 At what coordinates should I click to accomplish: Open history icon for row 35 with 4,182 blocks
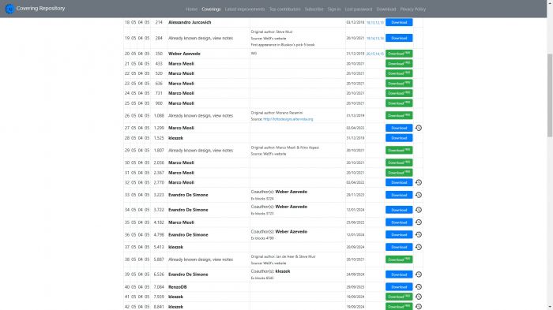[x=419, y=222]
